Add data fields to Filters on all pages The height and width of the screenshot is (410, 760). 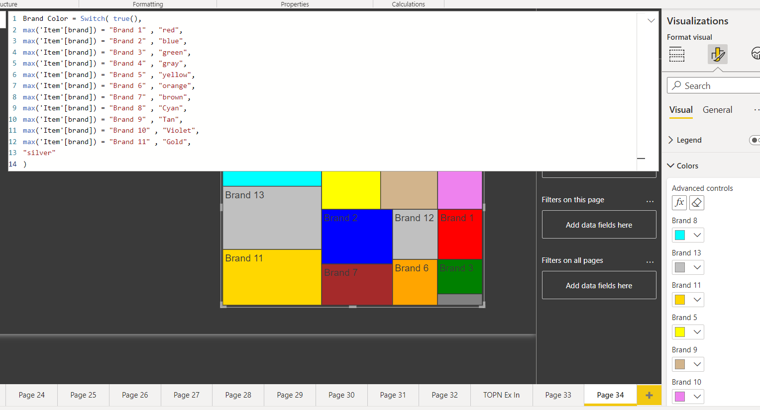[x=599, y=285]
